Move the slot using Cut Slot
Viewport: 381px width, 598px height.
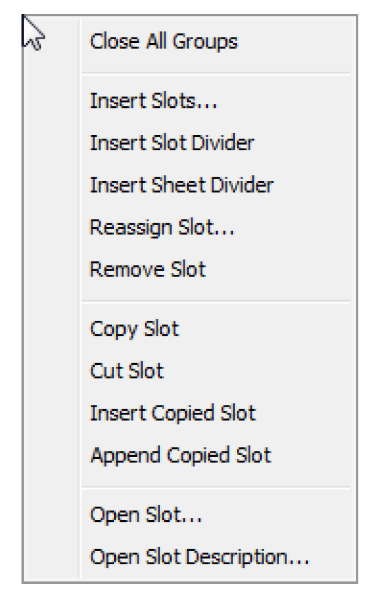[x=190, y=371]
